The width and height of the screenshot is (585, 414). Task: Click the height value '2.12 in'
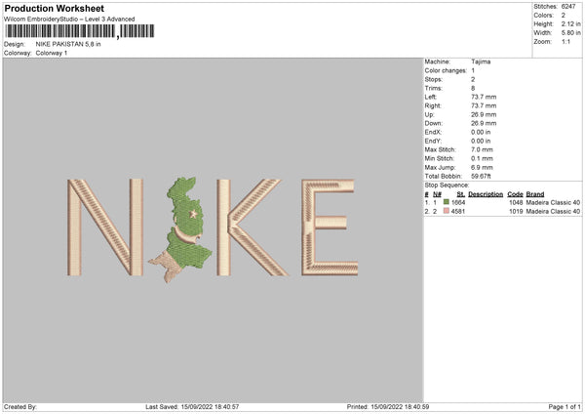click(571, 23)
